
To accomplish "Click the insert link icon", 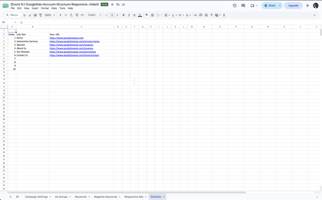I will click(x=195, y=15).
